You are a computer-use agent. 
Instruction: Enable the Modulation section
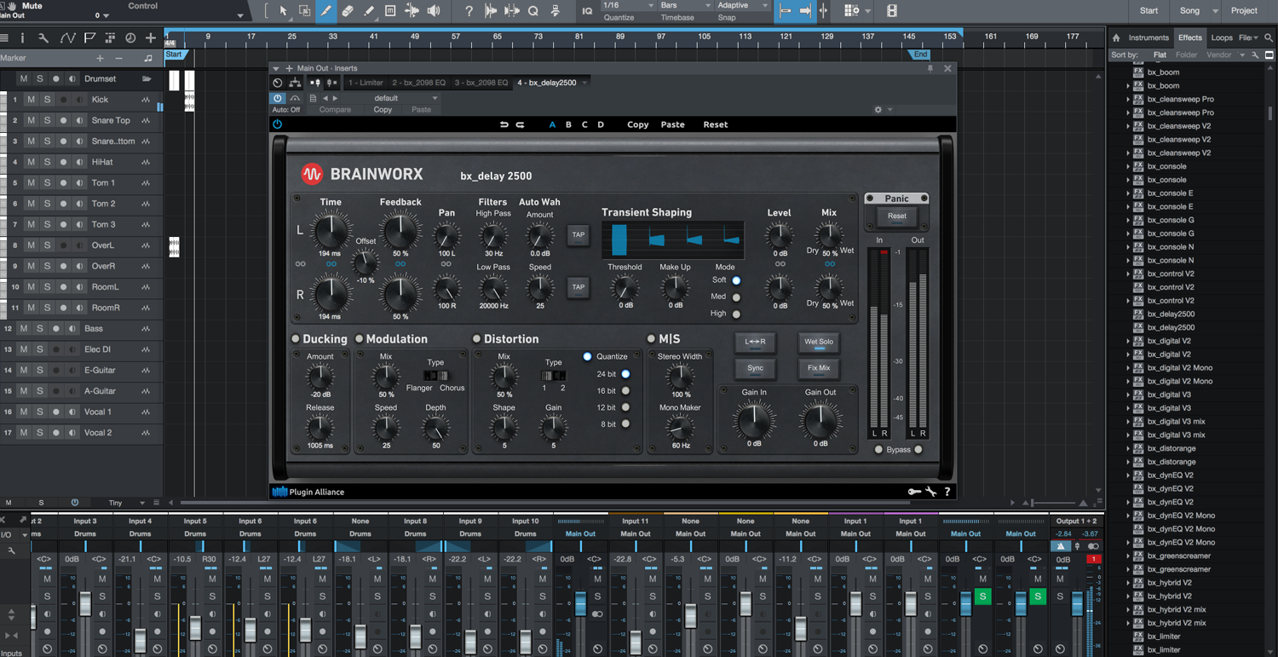[x=359, y=339]
